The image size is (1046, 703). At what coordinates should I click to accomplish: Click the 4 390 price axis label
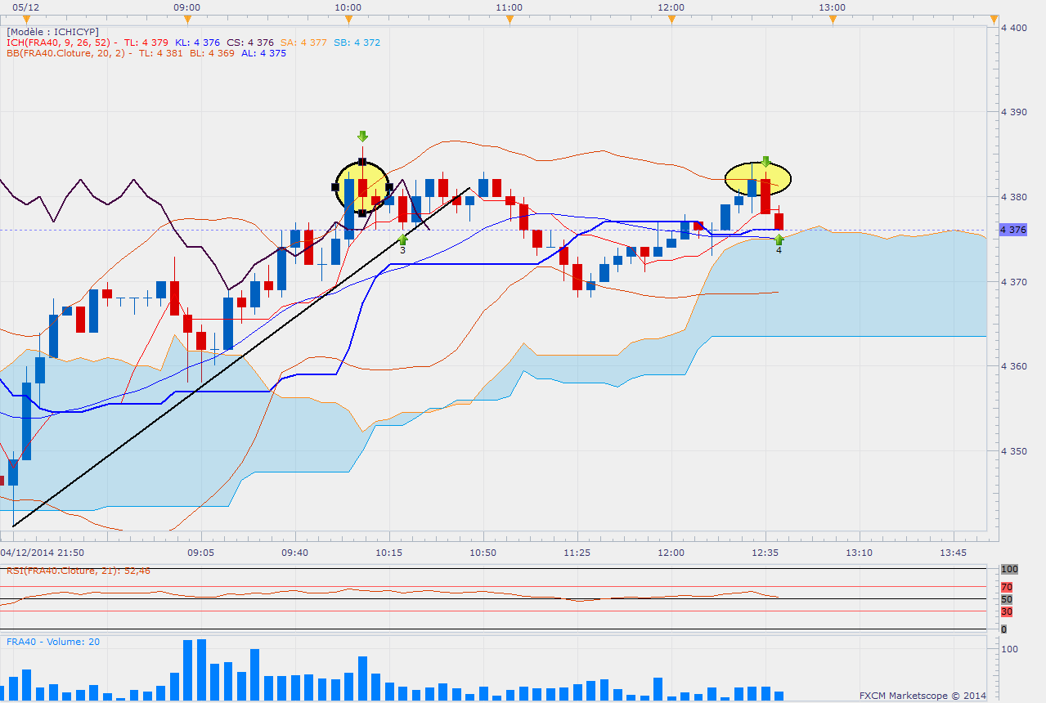click(x=1015, y=112)
